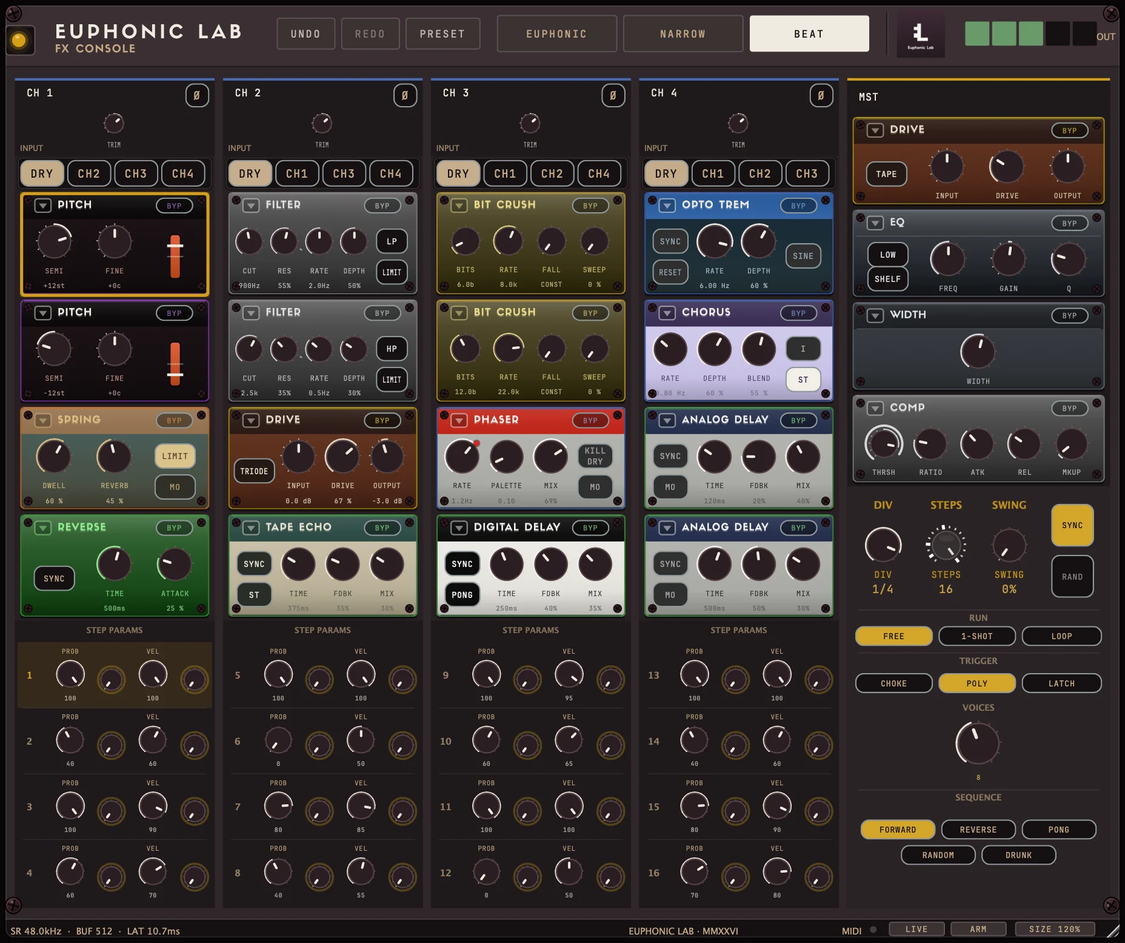Toggle CH 1 phase invert icon
The image size is (1125, 943).
pos(197,95)
